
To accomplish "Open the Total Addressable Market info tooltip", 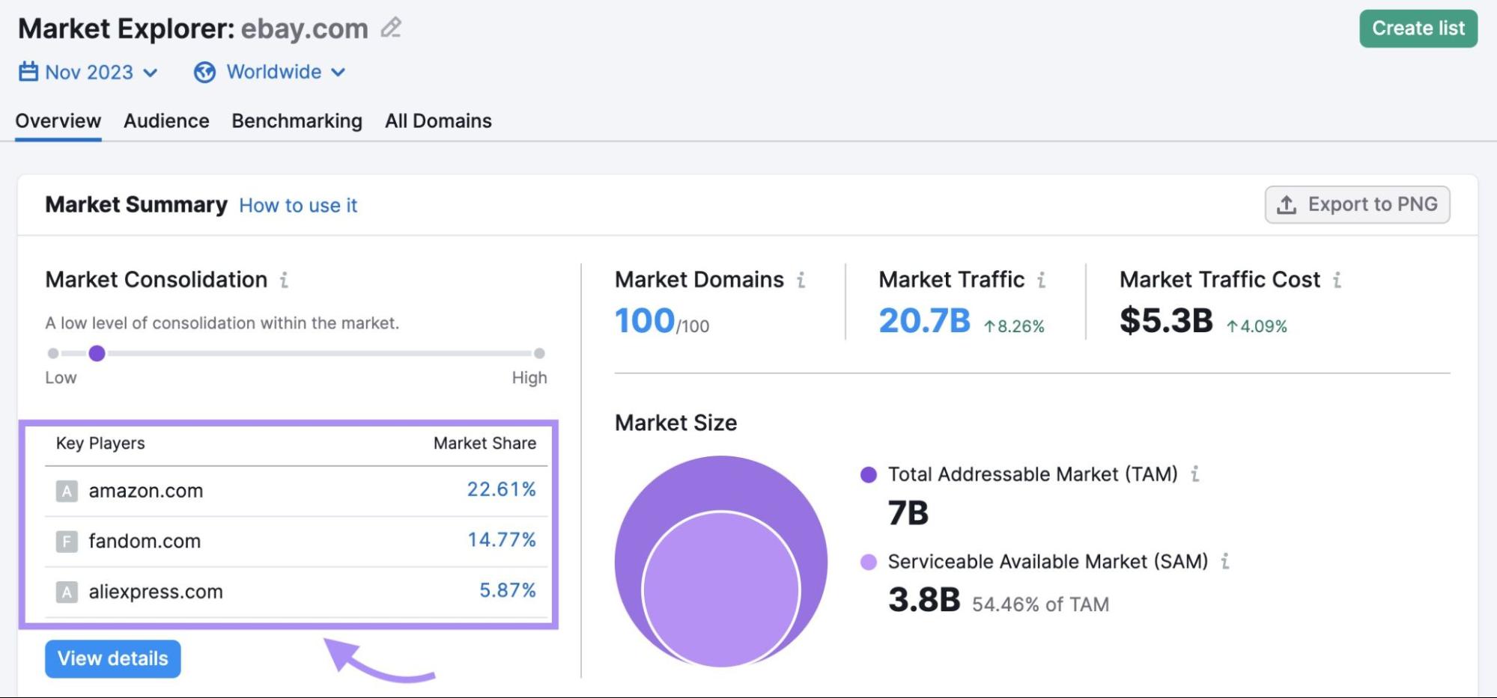I will [1197, 474].
